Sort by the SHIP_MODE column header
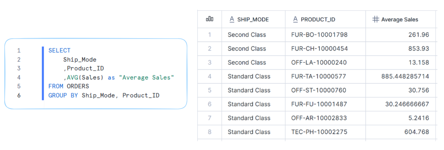The image size is (444, 150). (x=253, y=20)
